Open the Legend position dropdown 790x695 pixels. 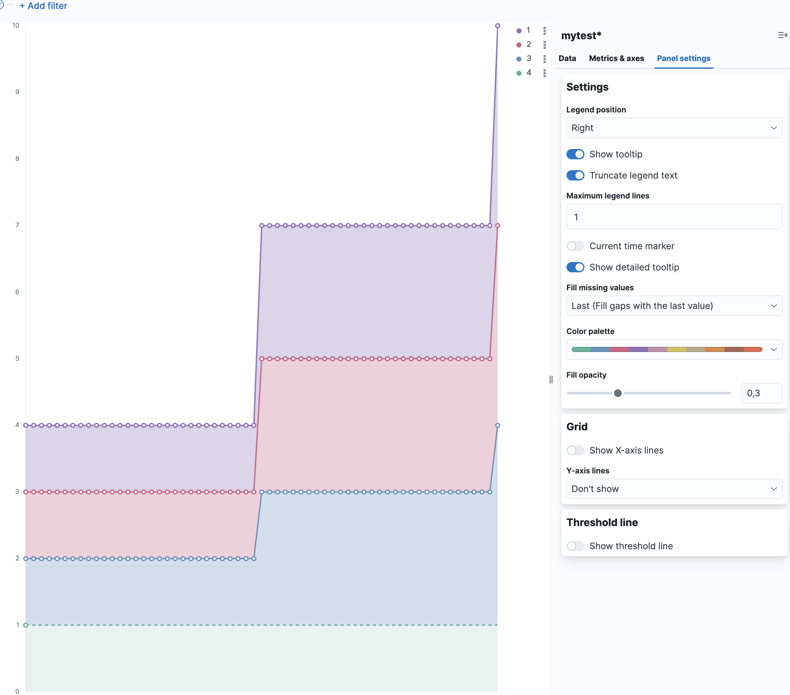point(674,128)
